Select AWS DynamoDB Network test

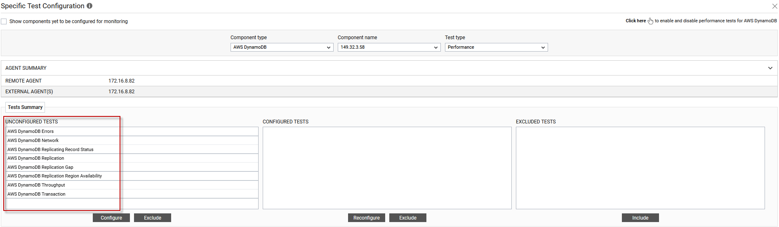132,140
